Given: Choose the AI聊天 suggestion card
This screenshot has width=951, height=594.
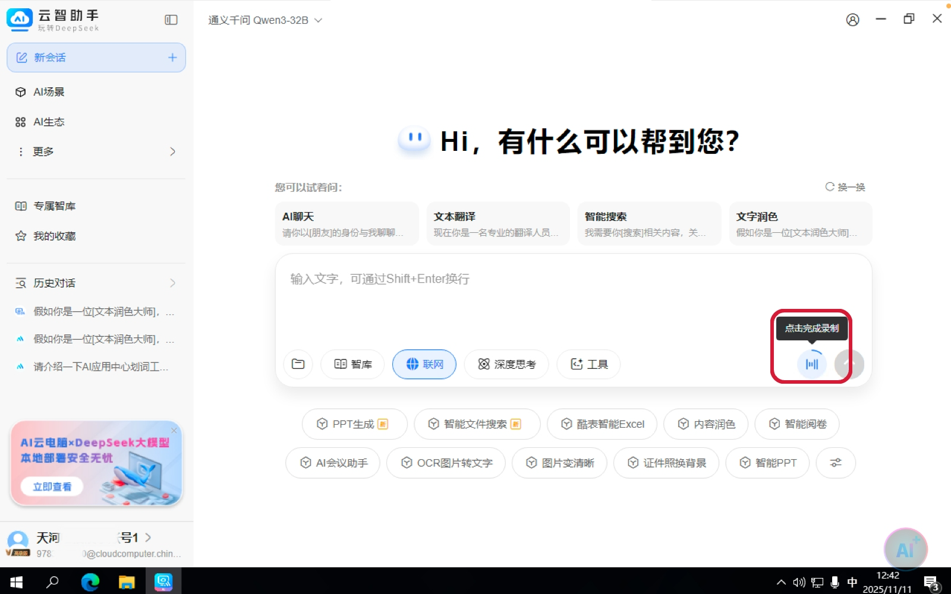Looking at the screenshot, I should point(347,223).
